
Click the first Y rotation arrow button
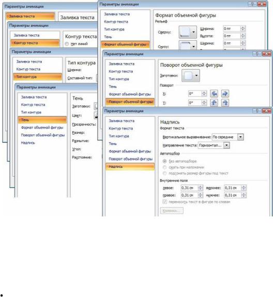click(214, 103)
